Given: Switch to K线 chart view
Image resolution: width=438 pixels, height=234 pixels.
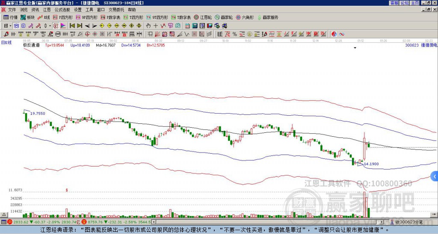Looking at the screenshot, I should pyautogui.click(x=44, y=17).
